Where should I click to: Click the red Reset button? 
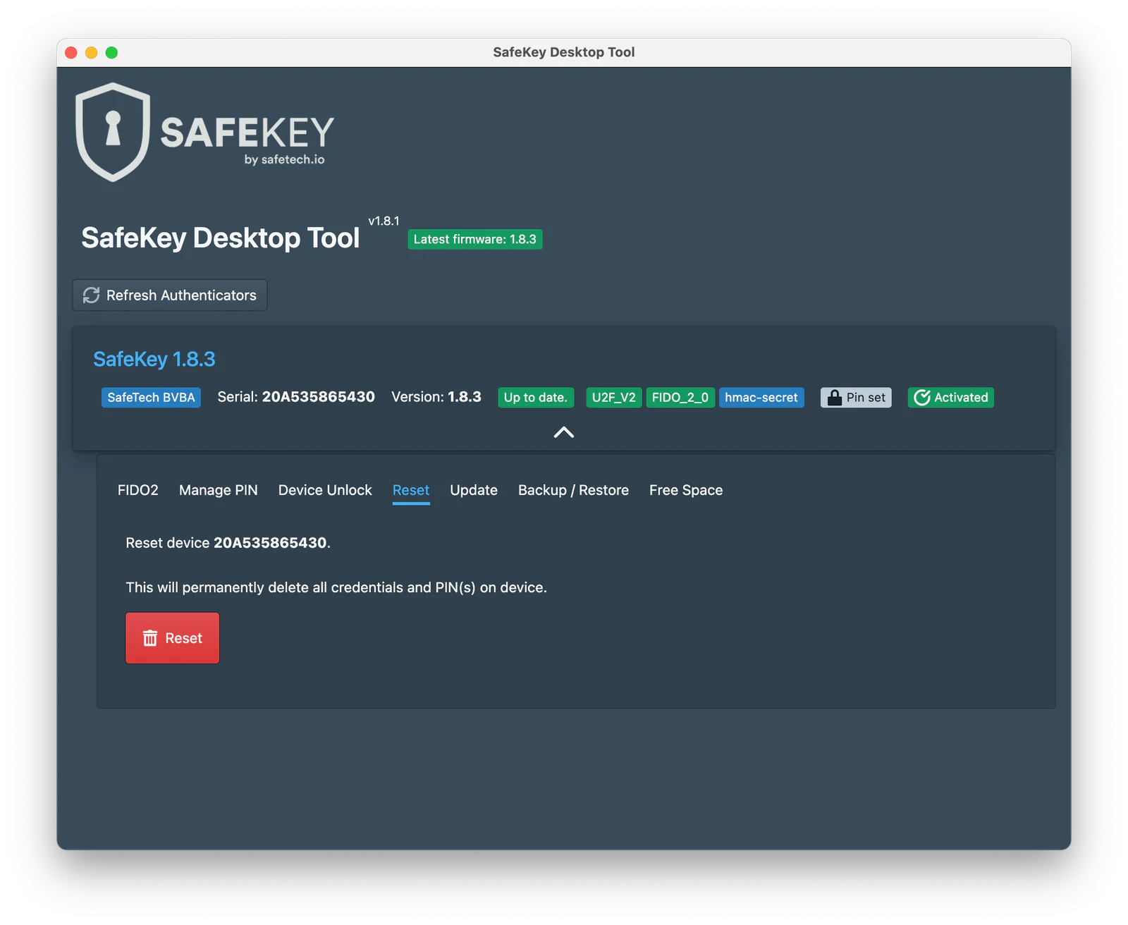[172, 638]
